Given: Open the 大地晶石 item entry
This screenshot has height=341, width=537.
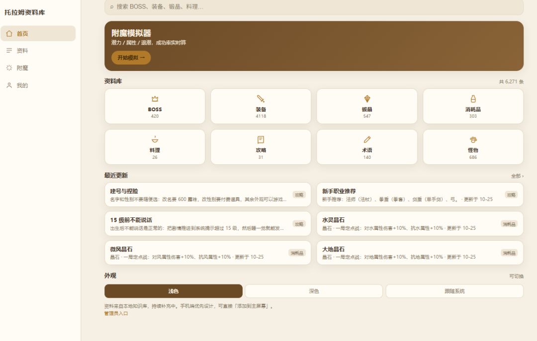Looking at the screenshot, I should [x=420, y=253].
